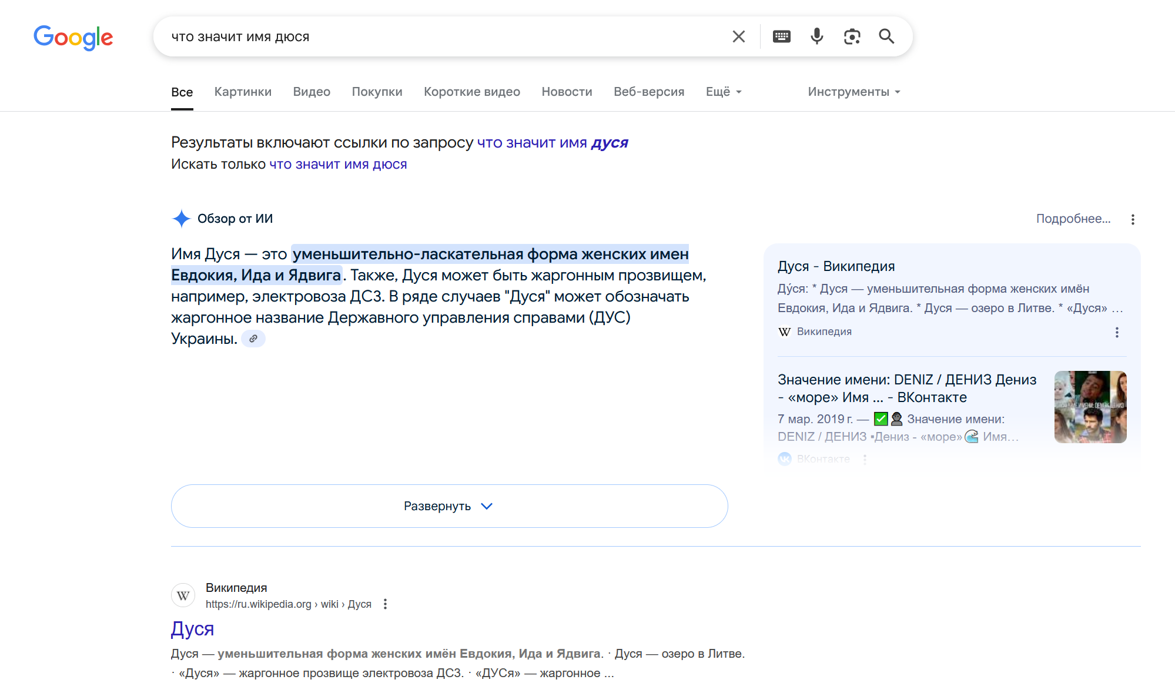Click the ВКонтакте source icon
This screenshot has width=1175, height=693.
pos(785,458)
